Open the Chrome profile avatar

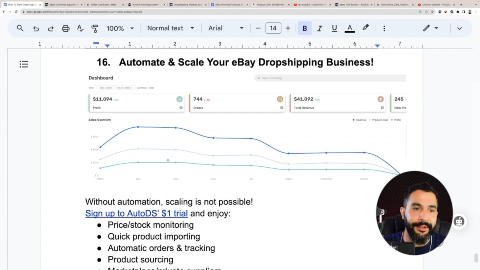coord(470,12)
